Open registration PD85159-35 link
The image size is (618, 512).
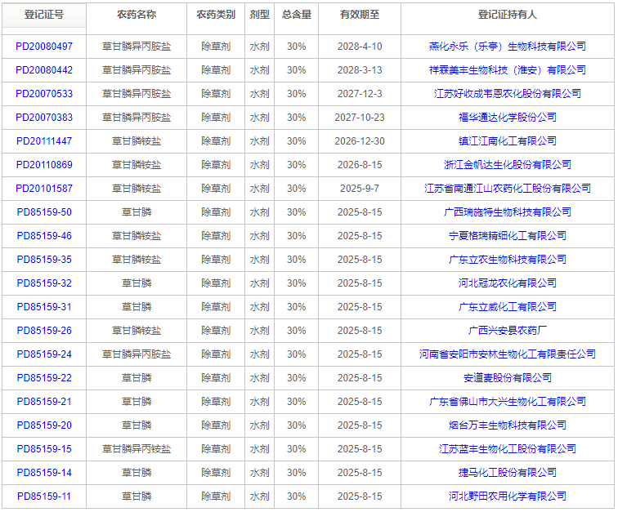coord(44,260)
